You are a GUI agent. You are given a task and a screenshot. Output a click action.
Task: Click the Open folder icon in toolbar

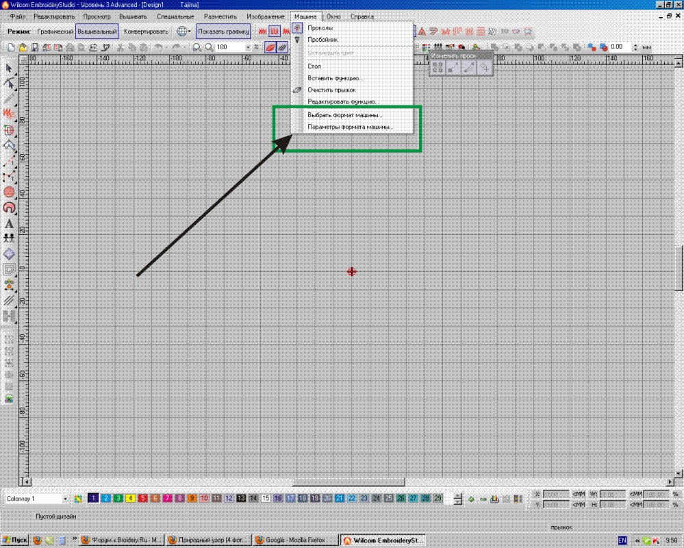coord(23,47)
